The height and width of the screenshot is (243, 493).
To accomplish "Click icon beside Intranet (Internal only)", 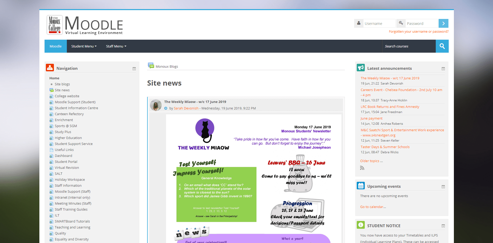I will (x=52, y=198).
